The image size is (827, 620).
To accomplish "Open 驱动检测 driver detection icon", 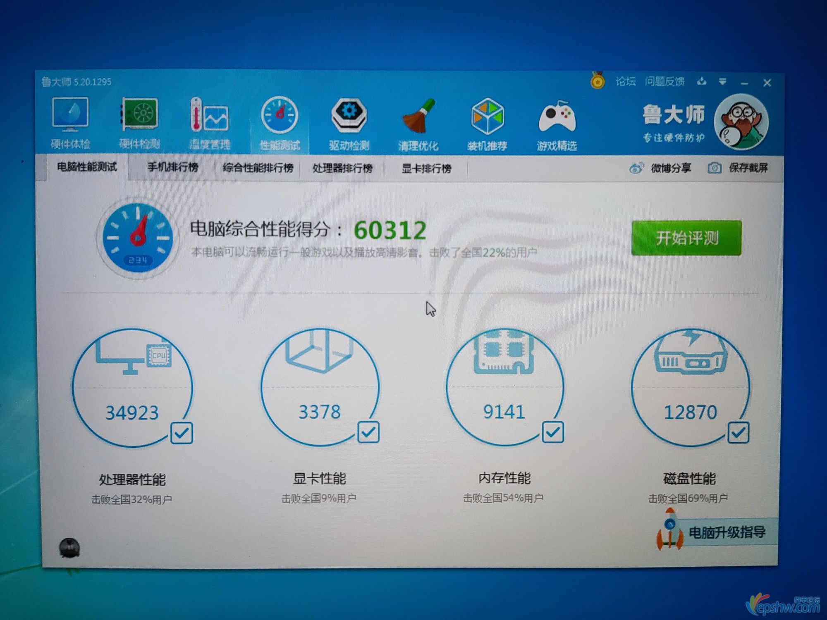I will (349, 115).
